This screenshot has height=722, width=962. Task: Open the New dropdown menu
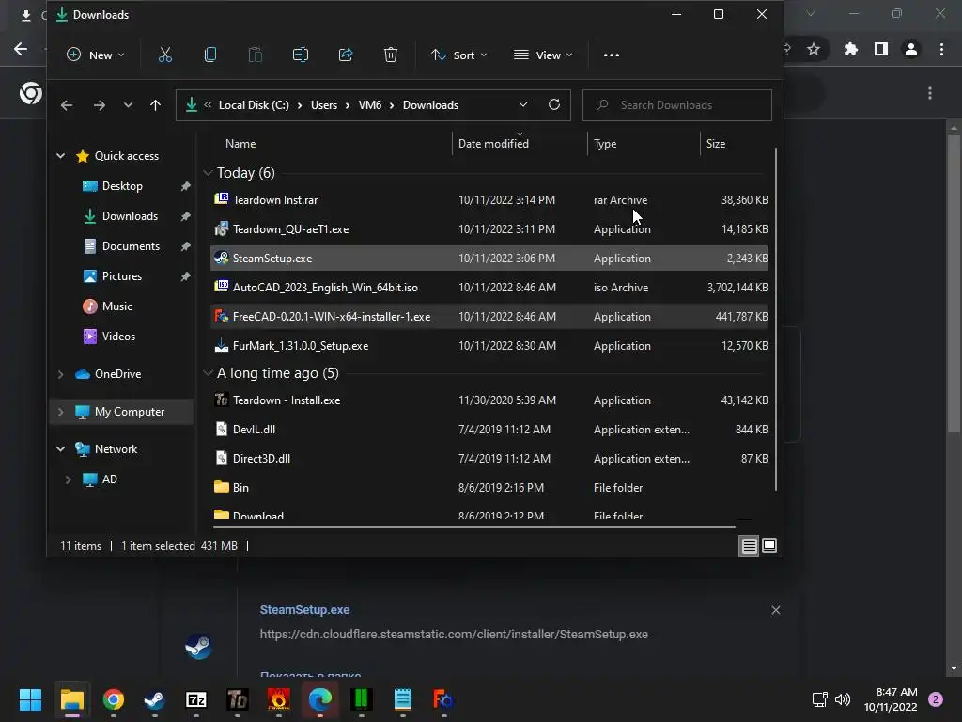point(95,55)
